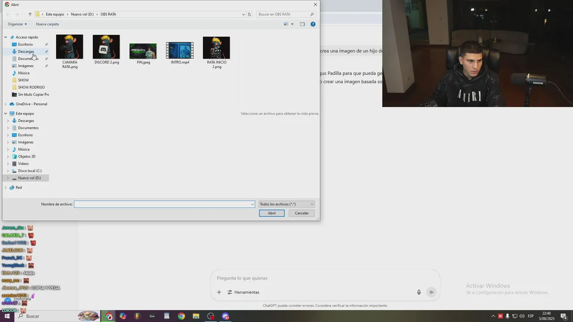
Task: Select the RATA INICIO 2.png file
Action: click(217, 52)
